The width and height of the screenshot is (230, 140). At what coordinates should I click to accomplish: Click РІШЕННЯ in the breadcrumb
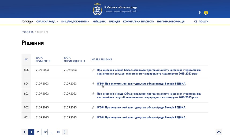[x=42, y=32]
